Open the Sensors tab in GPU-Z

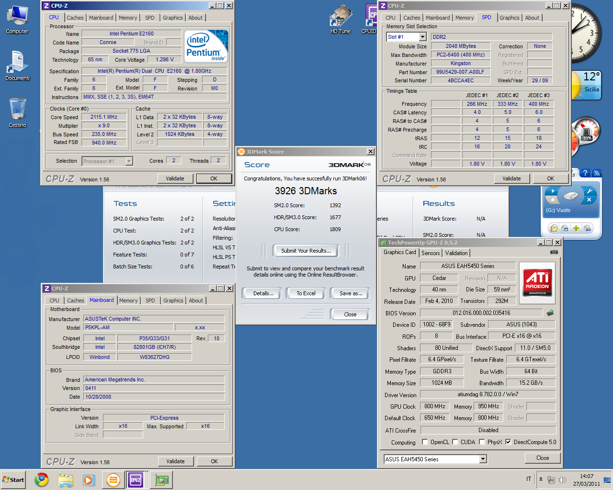point(431,253)
